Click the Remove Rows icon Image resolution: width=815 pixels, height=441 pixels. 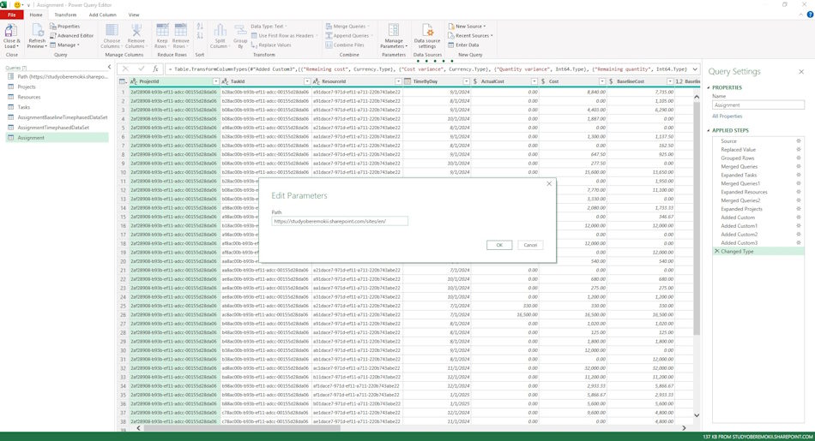coord(181,30)
